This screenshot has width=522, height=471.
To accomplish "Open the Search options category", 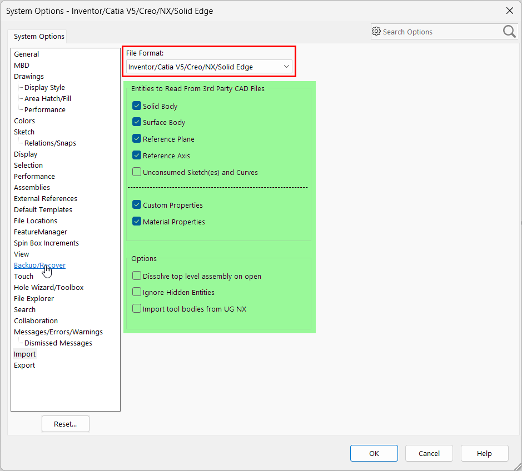I will point(24,310).
